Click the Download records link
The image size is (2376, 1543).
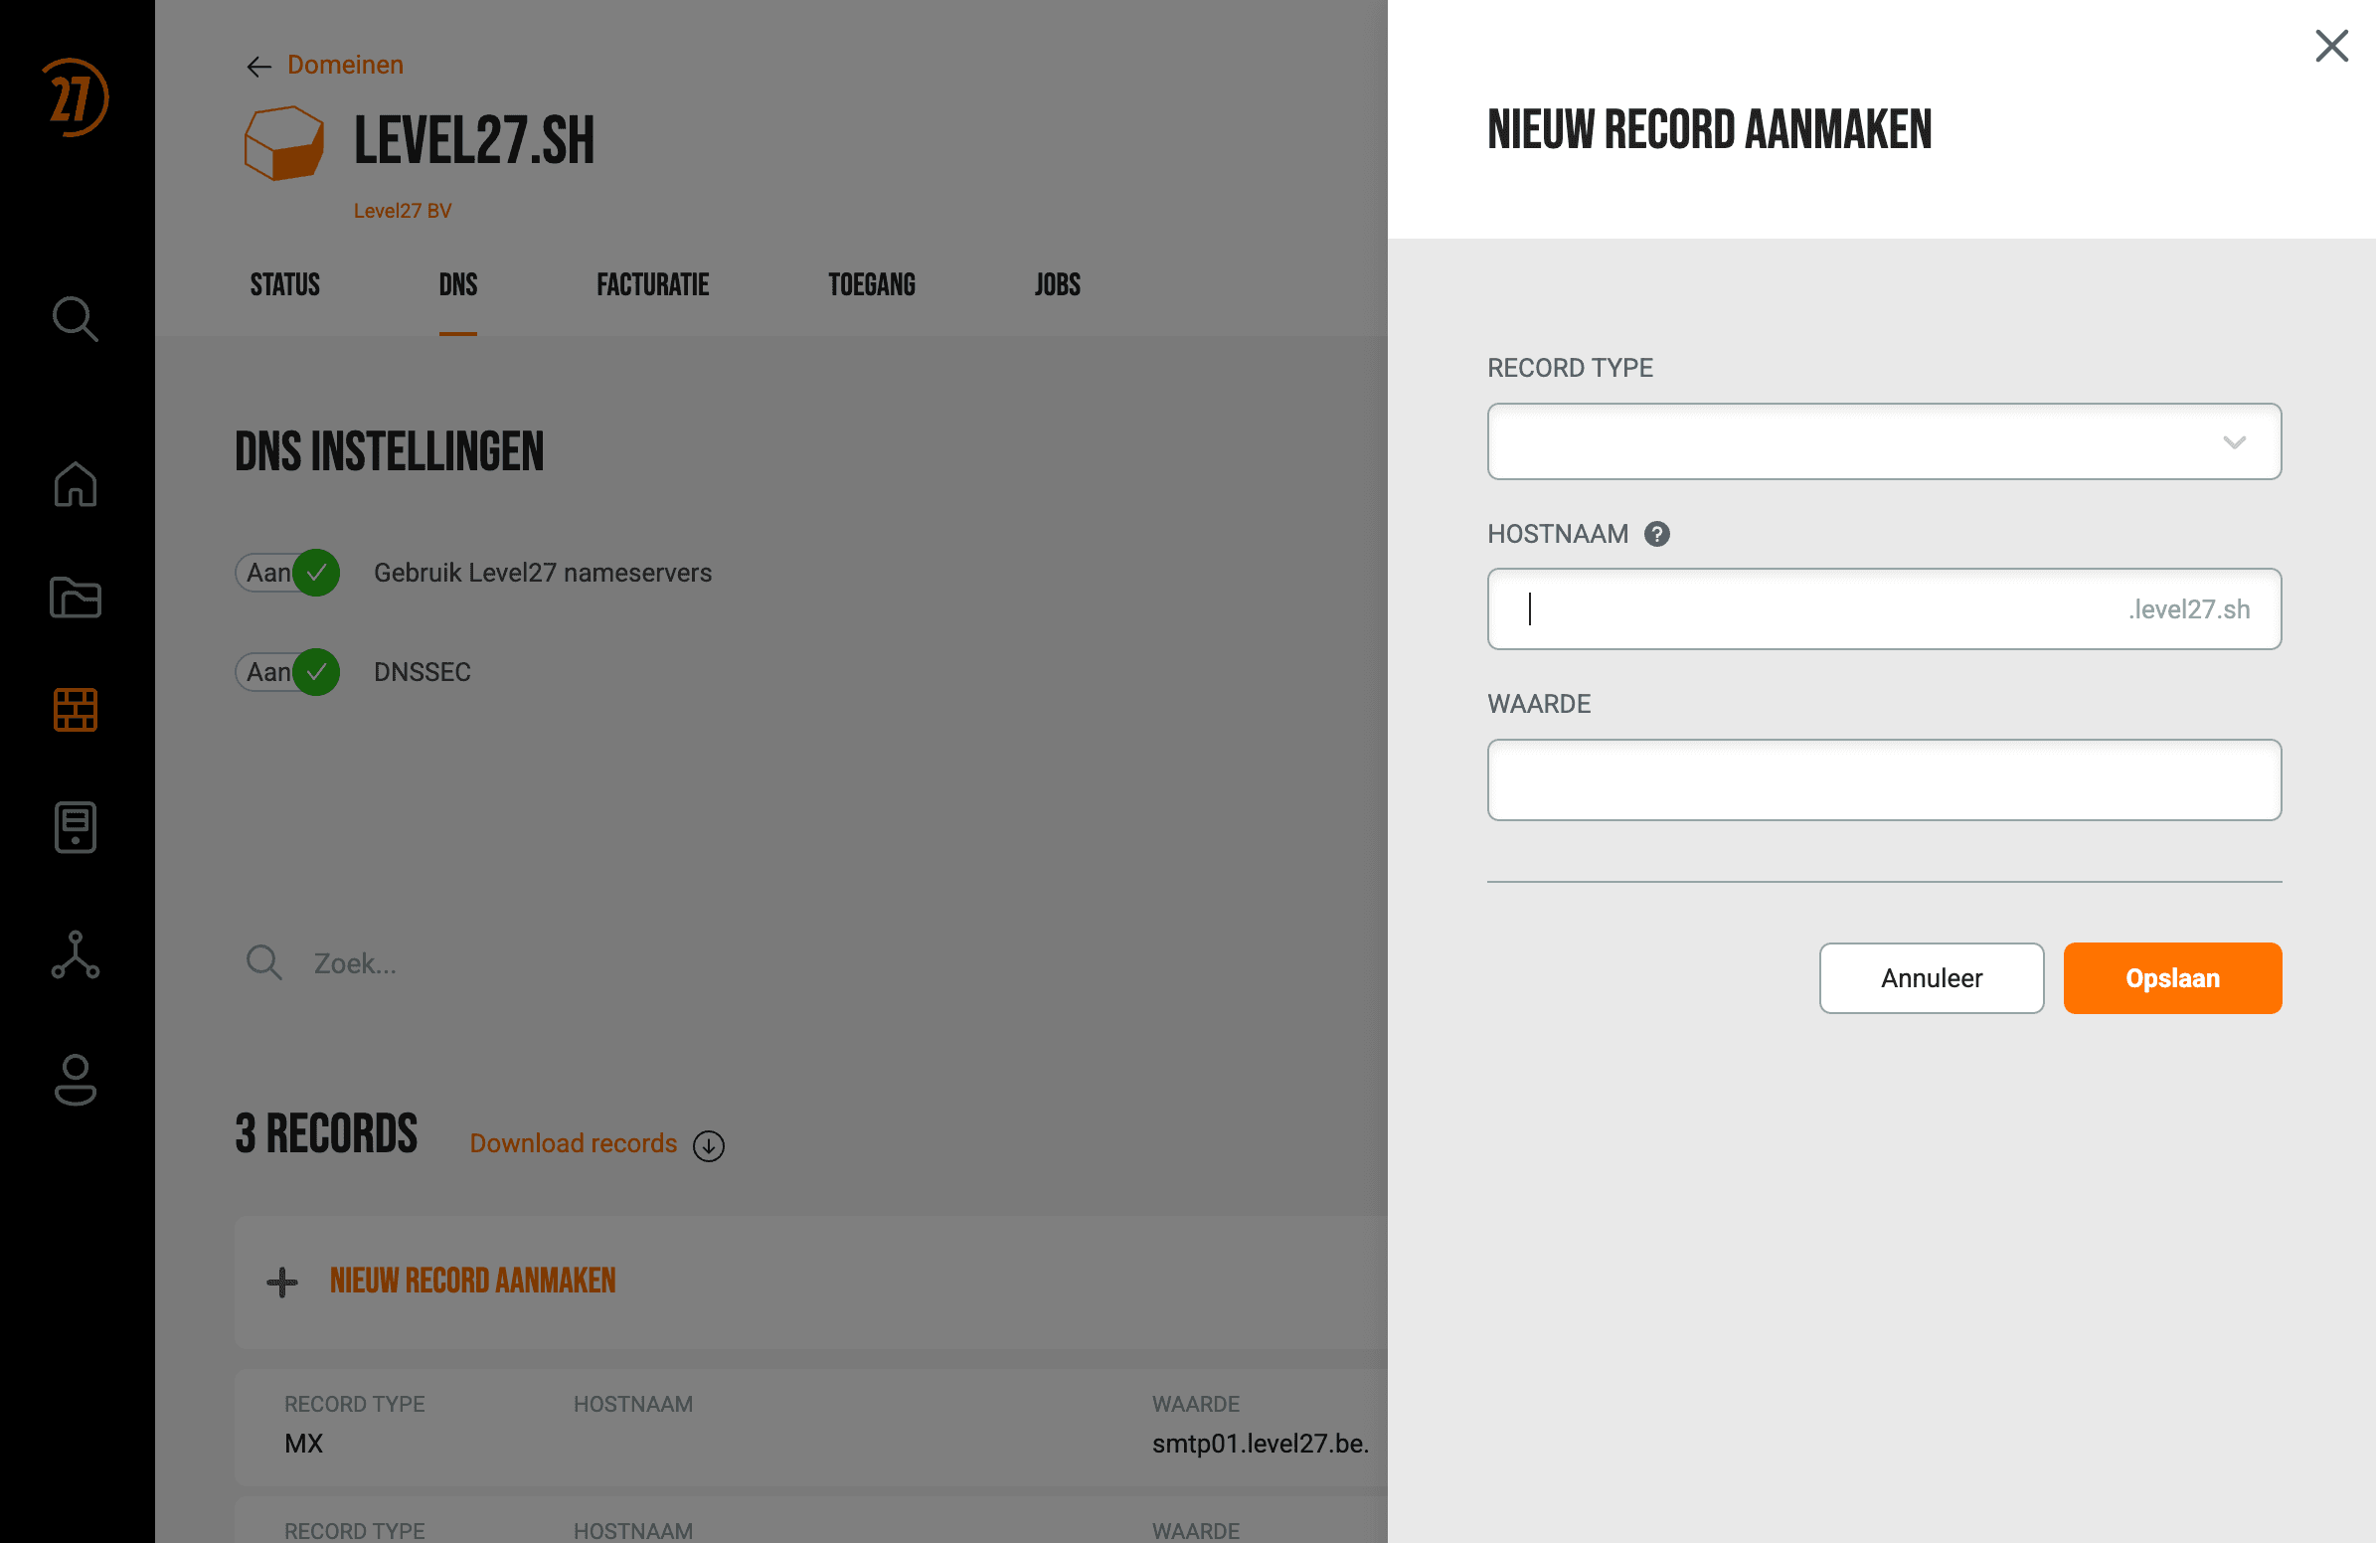pos(573,1143)
